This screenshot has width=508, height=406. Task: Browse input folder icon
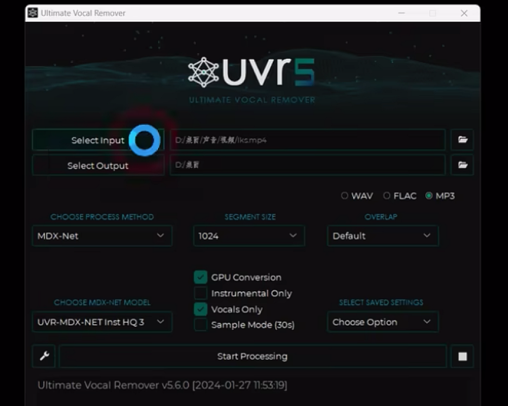(x=462, y=140)
